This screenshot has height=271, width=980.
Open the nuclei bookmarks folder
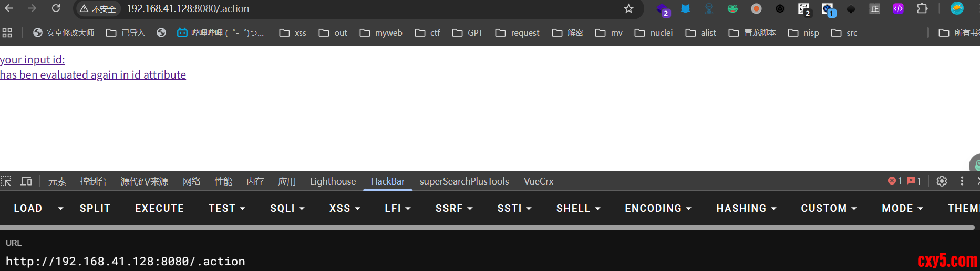pyautogui.click(x=654, y=32)
